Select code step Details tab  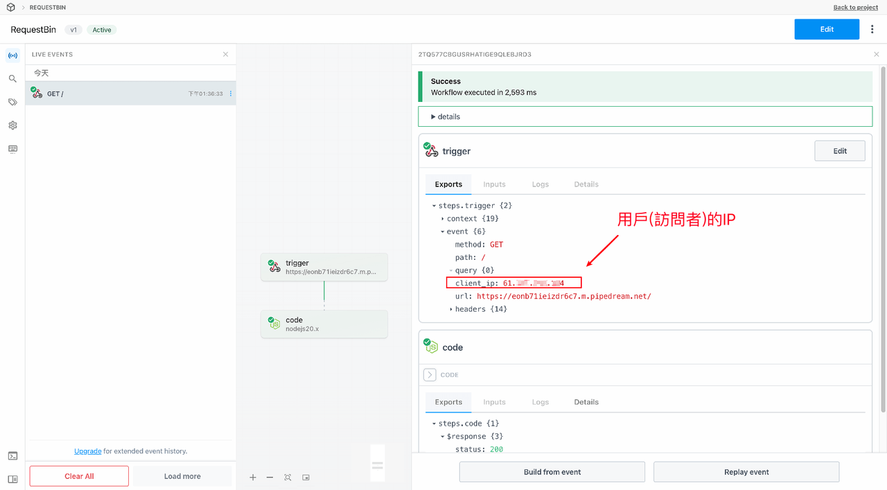click(x=586, y=402)
